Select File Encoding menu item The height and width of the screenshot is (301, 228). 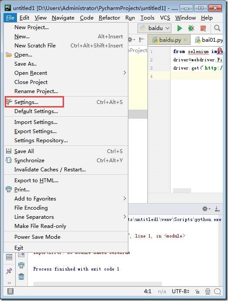66,208
